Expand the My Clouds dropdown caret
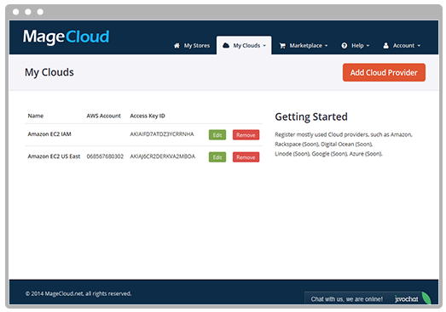 (x=264, y=46)
